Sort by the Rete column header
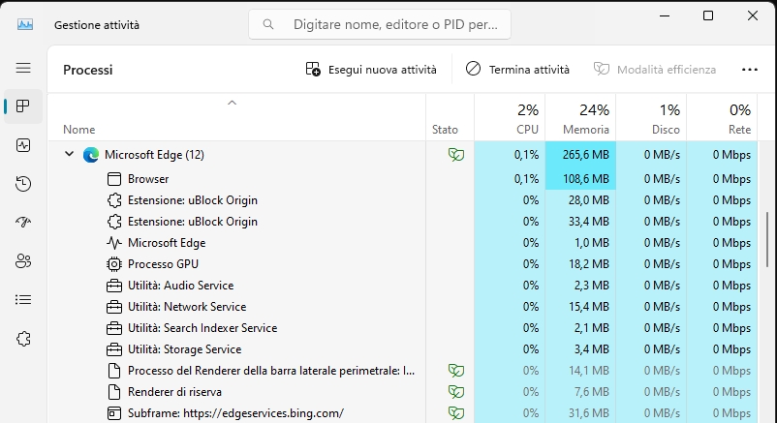 click(722, 117)
